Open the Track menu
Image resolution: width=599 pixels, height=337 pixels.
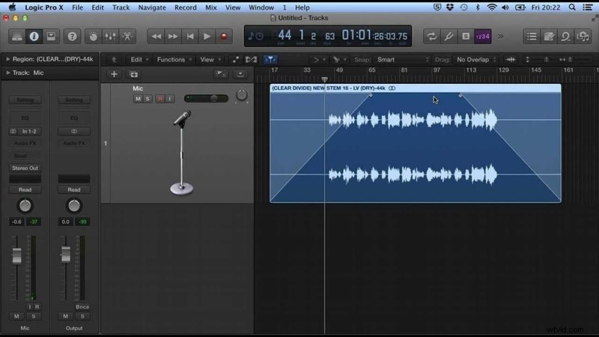121,7
